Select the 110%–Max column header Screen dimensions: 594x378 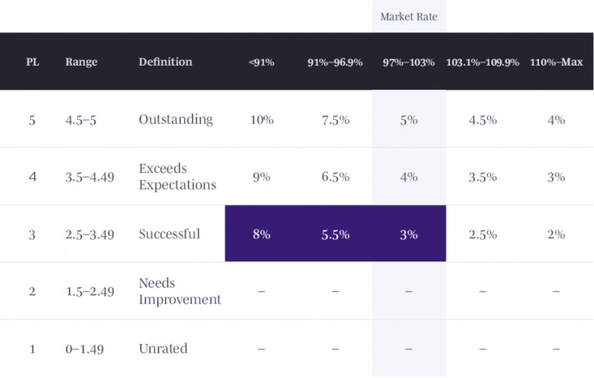(x=556, y=62)
